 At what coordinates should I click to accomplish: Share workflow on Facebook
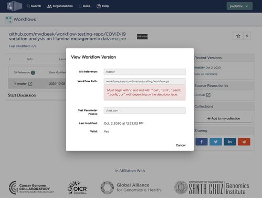[x=202, y=142]
